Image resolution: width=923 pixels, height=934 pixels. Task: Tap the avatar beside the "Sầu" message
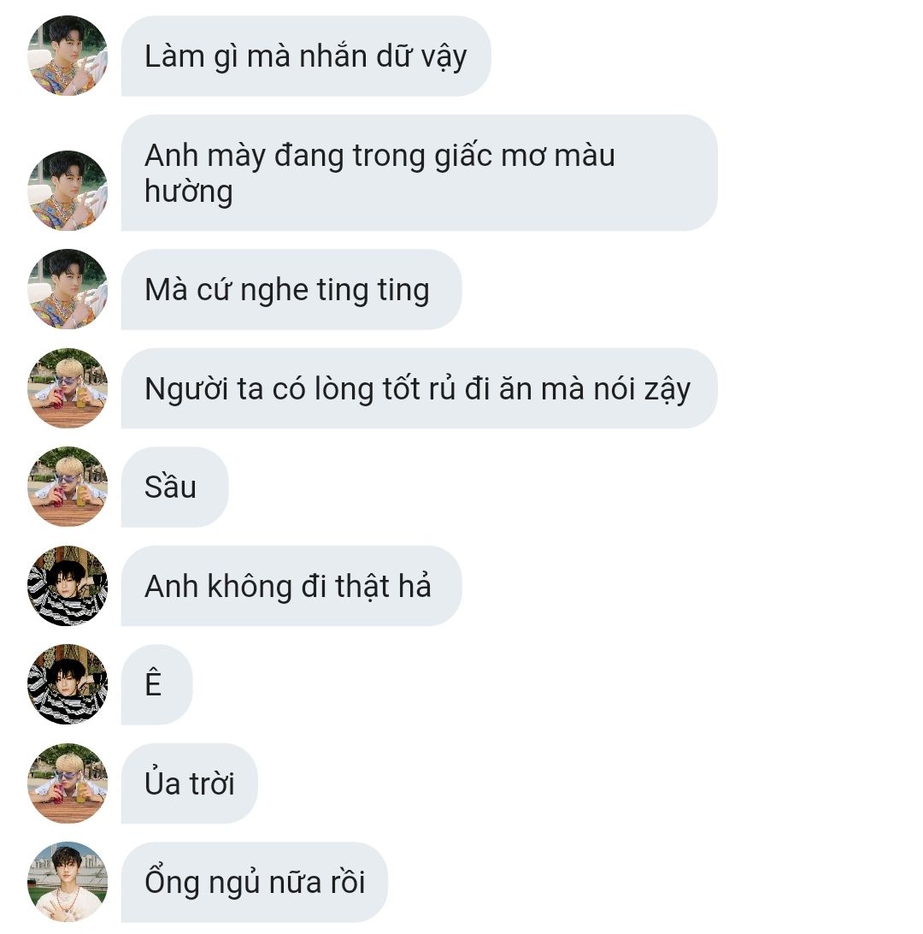[68, 487]
